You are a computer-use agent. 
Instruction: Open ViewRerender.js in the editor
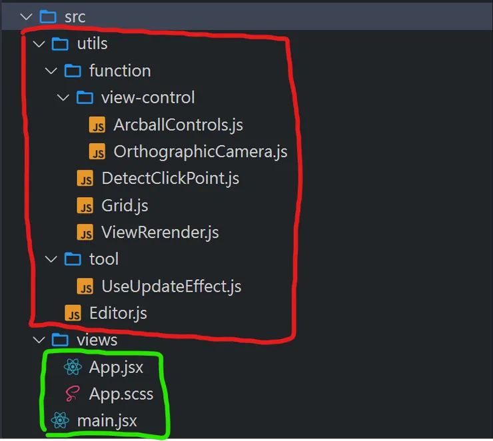coord(160,232)
